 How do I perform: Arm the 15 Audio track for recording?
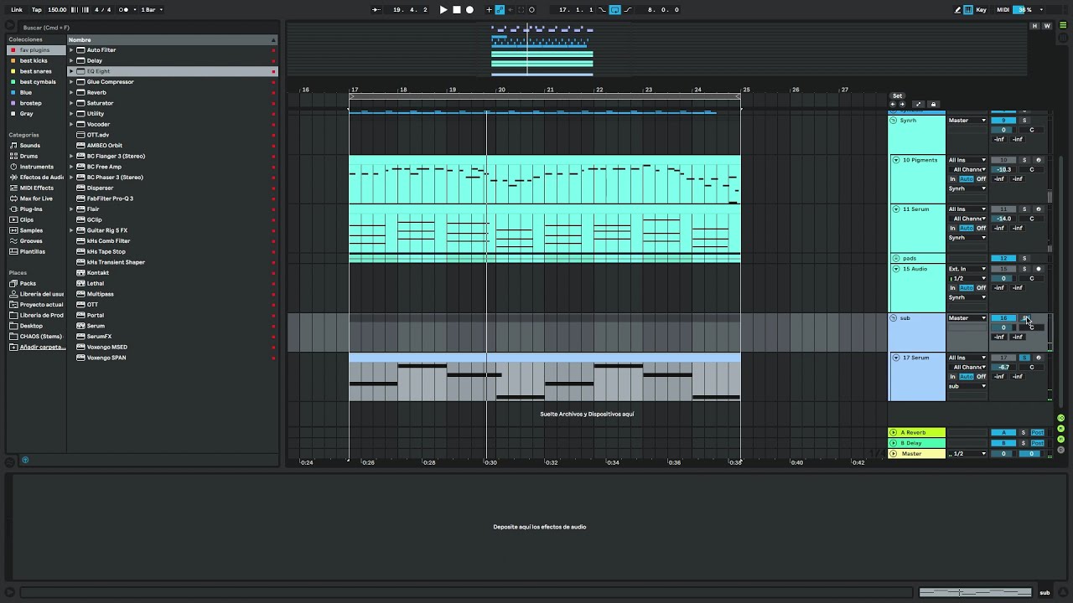pos(1038,269)
